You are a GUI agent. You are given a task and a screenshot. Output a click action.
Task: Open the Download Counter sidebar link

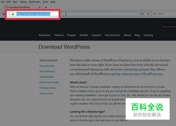tap(49, 82)
